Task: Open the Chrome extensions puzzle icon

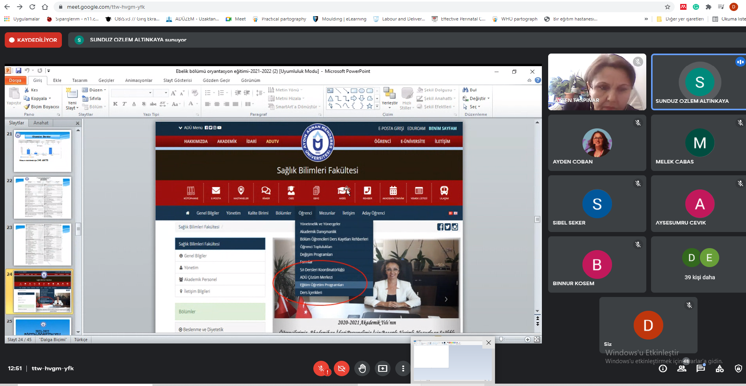Action: coord(709,7)
